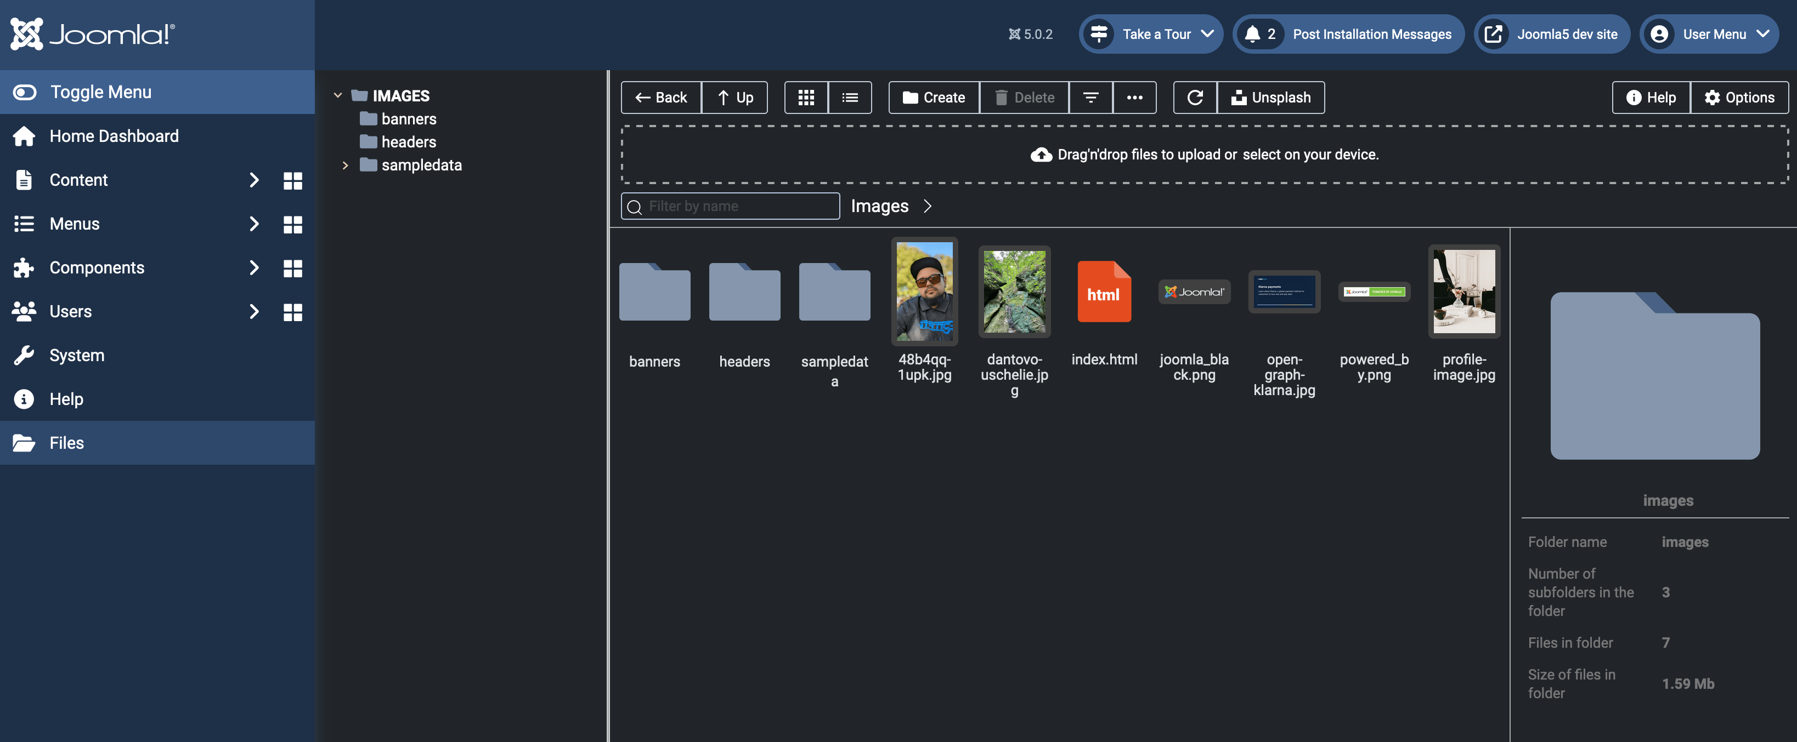Open the sort options icon in toolbar

point(1090,97)
